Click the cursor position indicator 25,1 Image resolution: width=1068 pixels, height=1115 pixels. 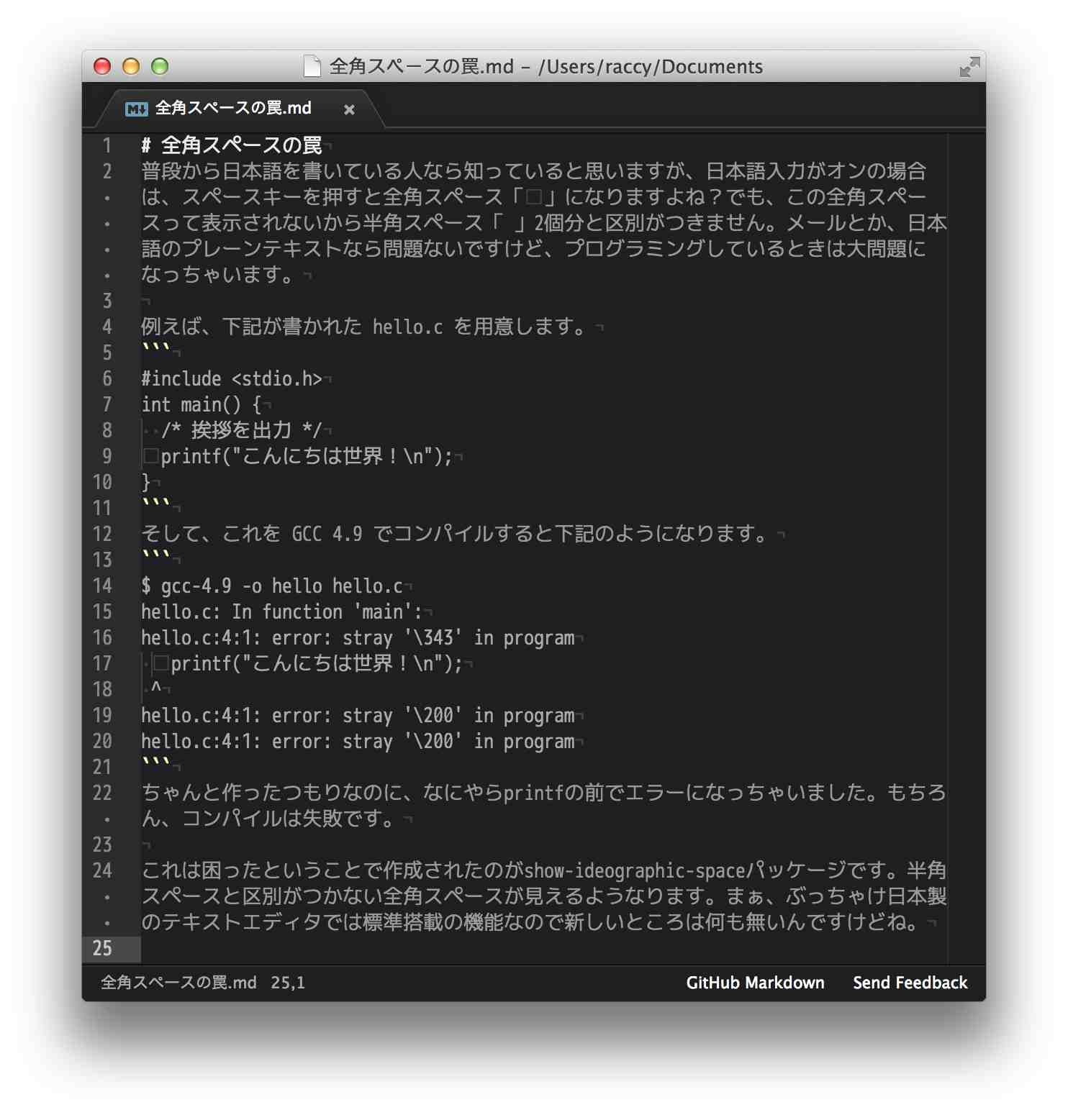[x=287, y=983]
